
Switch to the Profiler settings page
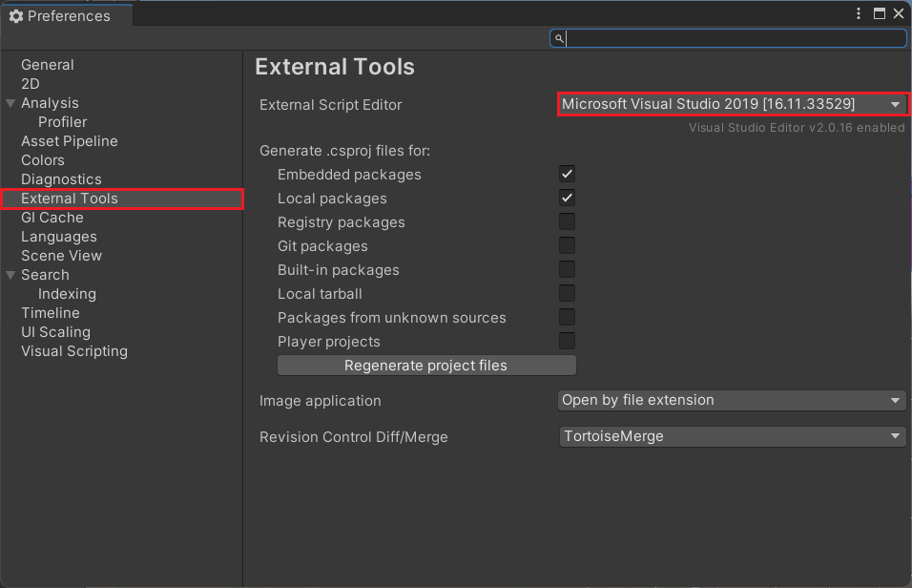[63, 121]
